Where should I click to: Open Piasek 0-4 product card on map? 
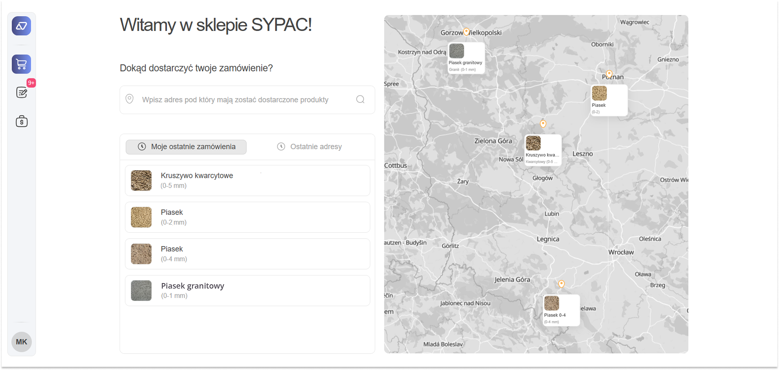click(x=561, y=310)
